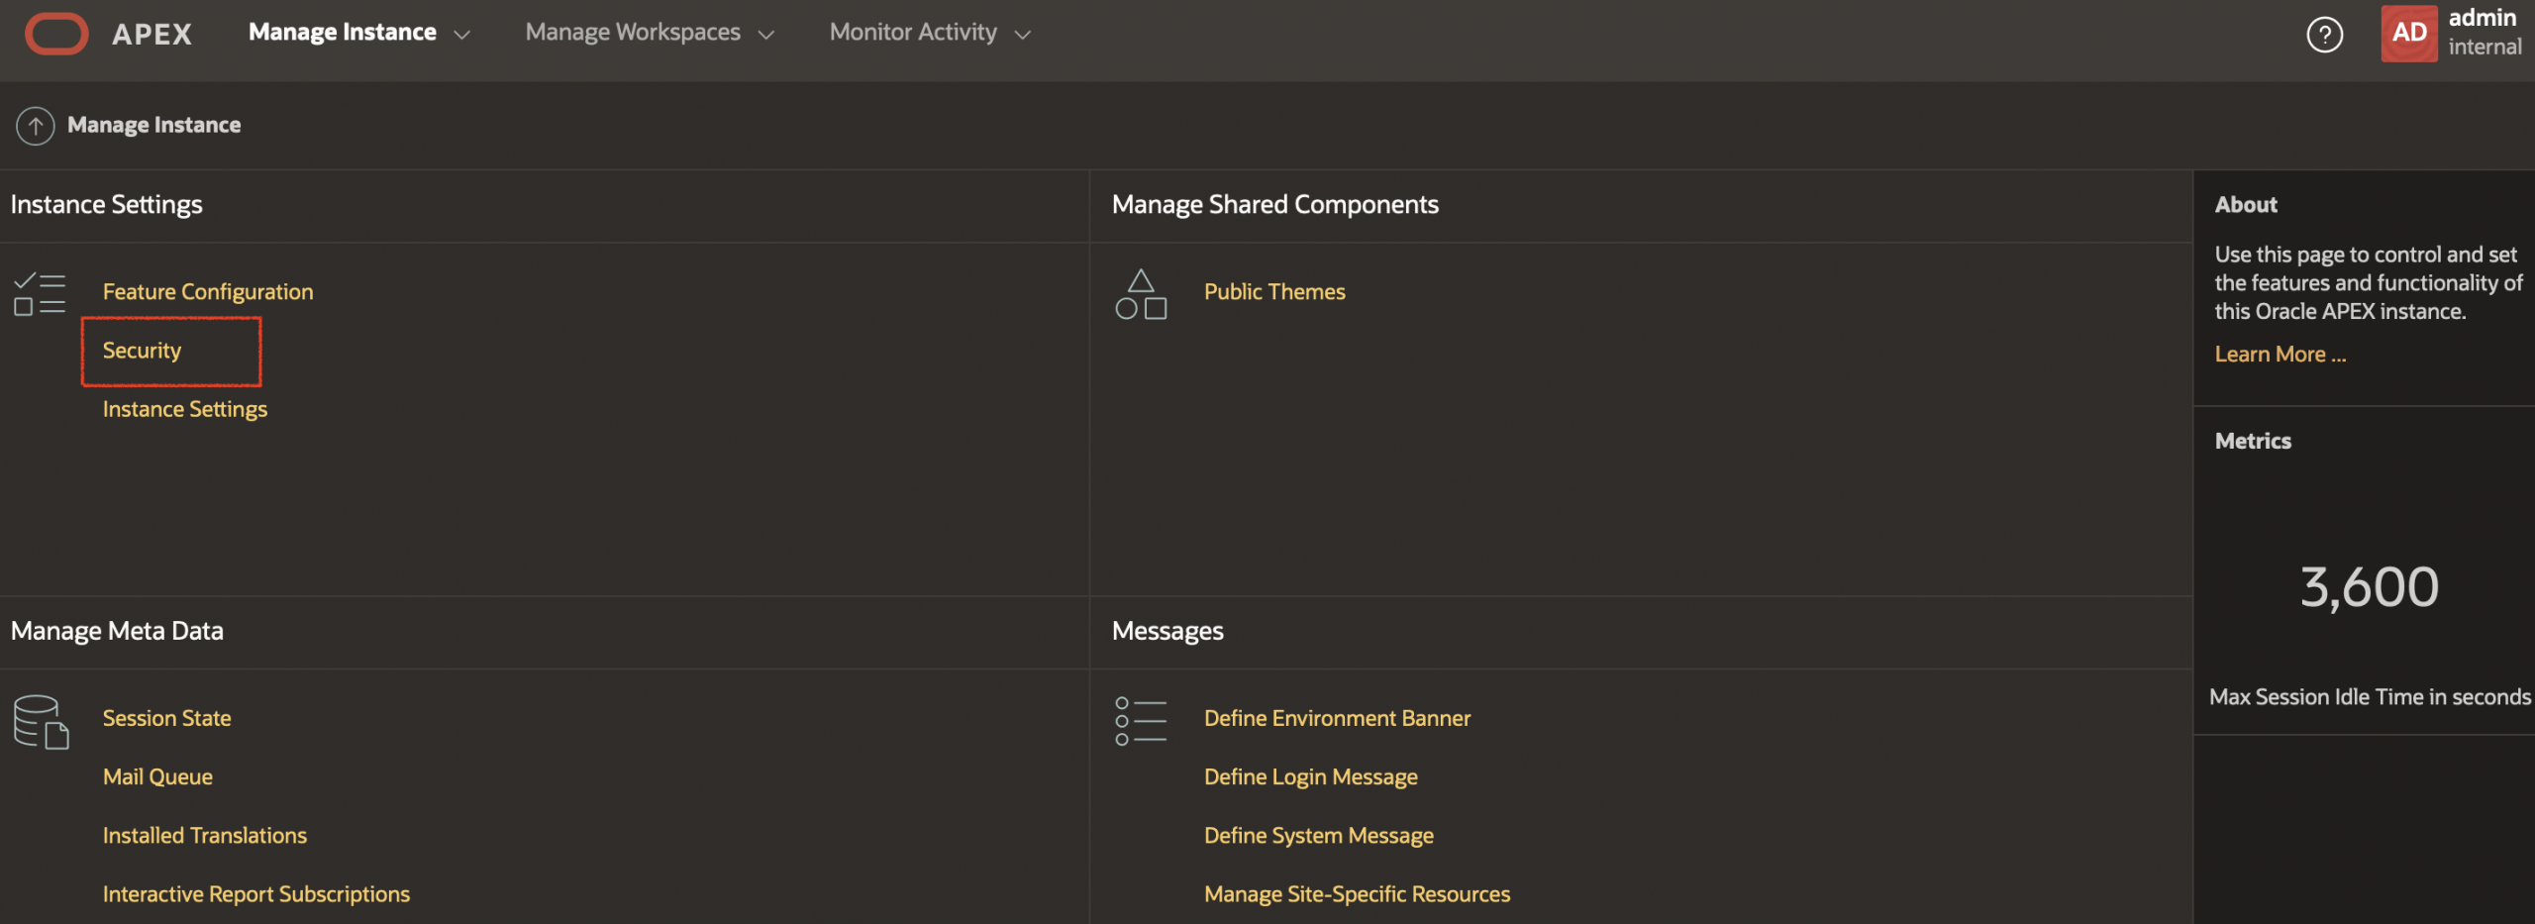Image resolution: width=2535 pixels, height=924 pixels.
Task: Open the Security settings link
Action: [142, 350]
